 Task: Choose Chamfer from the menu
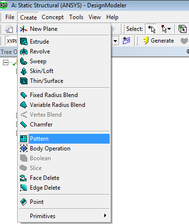[64, 124]
